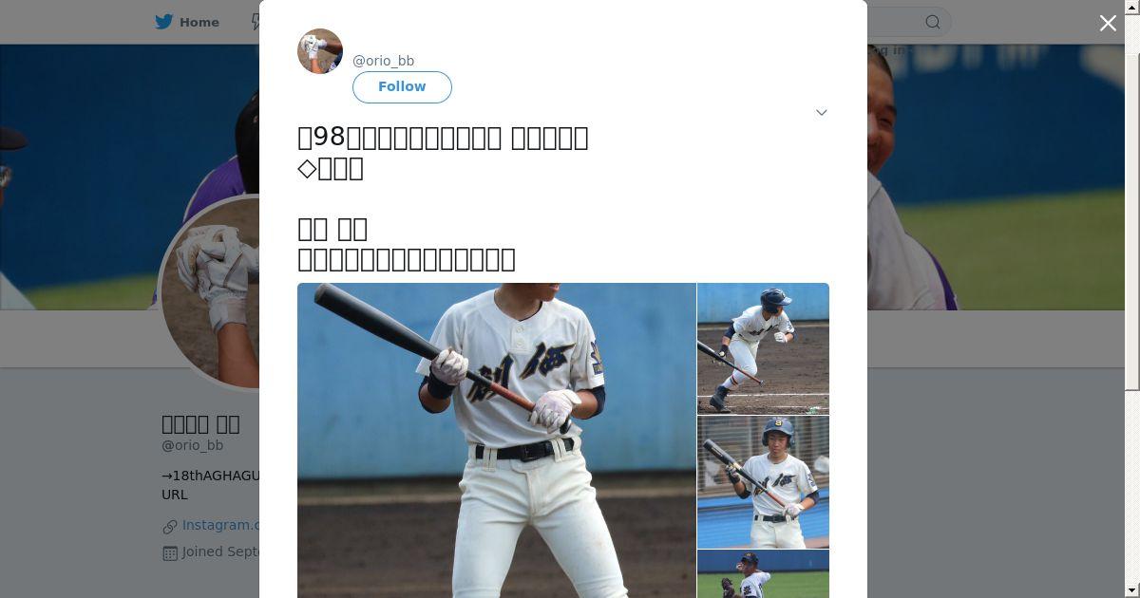Open the running player thumbnail

(764, 348)
